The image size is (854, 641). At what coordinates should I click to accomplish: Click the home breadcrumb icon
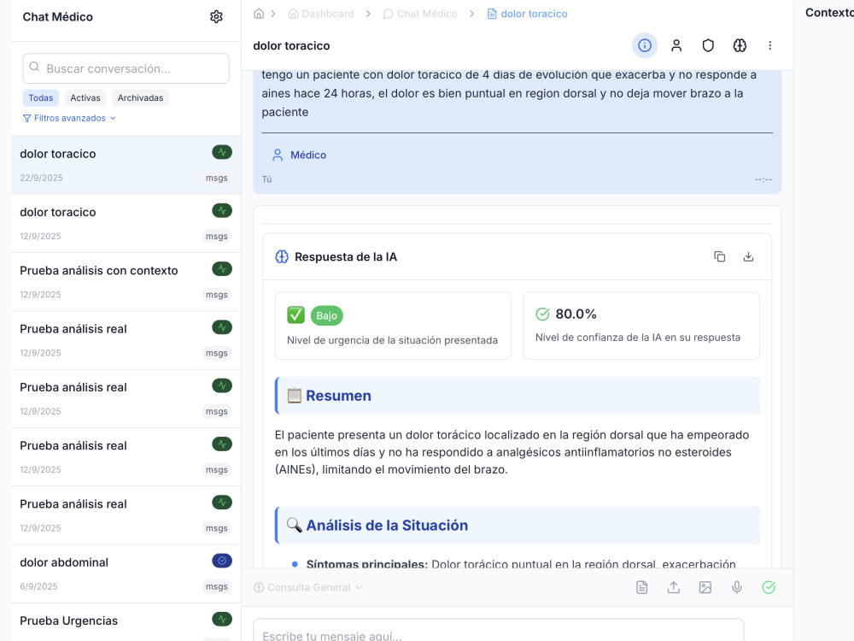(x=259, y=14)
